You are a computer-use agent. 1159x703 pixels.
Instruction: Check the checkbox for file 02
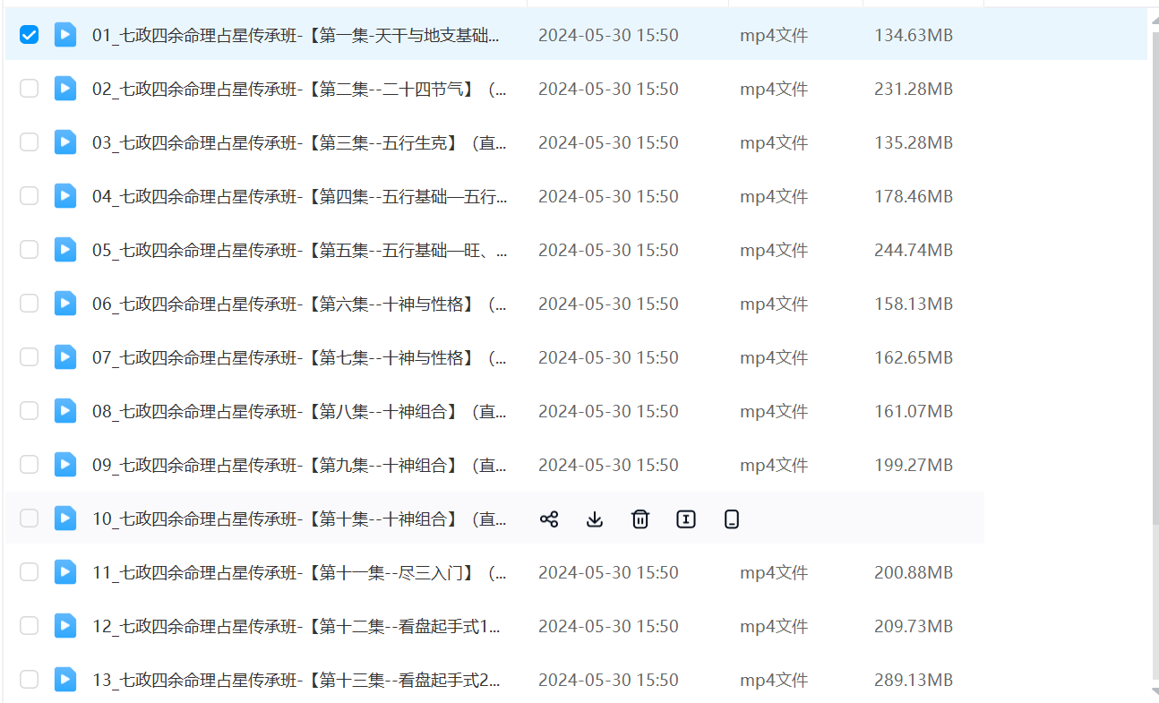click(x=30, y=89)
